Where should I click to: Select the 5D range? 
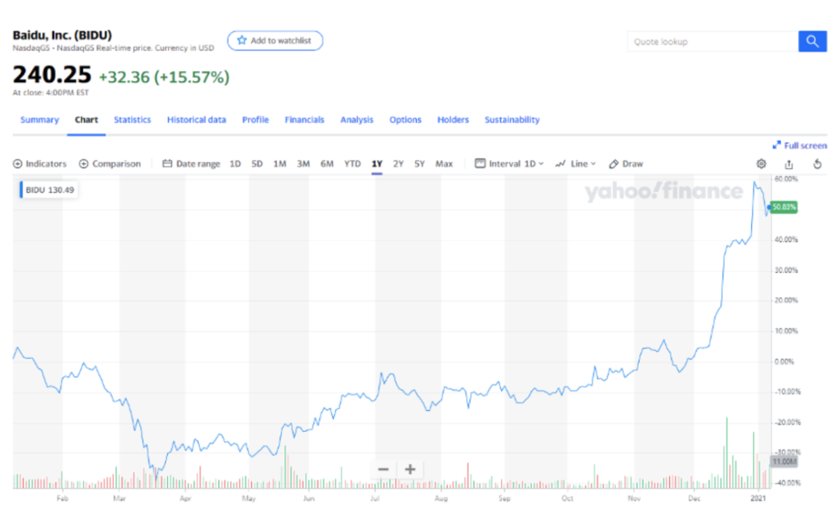pyautogui.click(x=257, y=164)
